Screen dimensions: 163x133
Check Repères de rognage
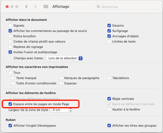pyautogui.click(x=10, y=47)
